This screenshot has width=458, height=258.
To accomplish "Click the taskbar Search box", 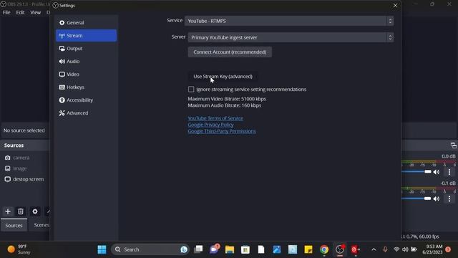I will tap(150, 249).
